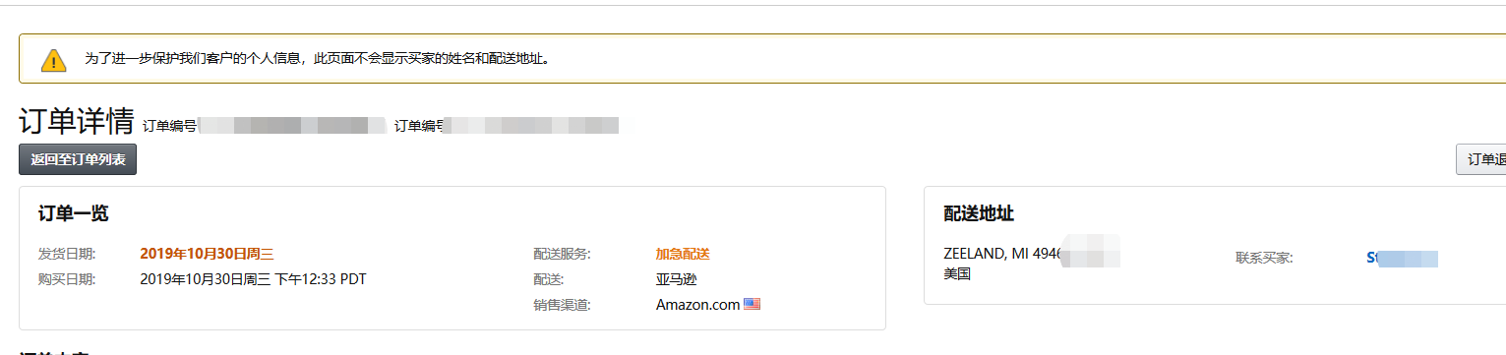Select the first blurred 订单编号 value
The image size is (1506, 355).
pos(291,126)
